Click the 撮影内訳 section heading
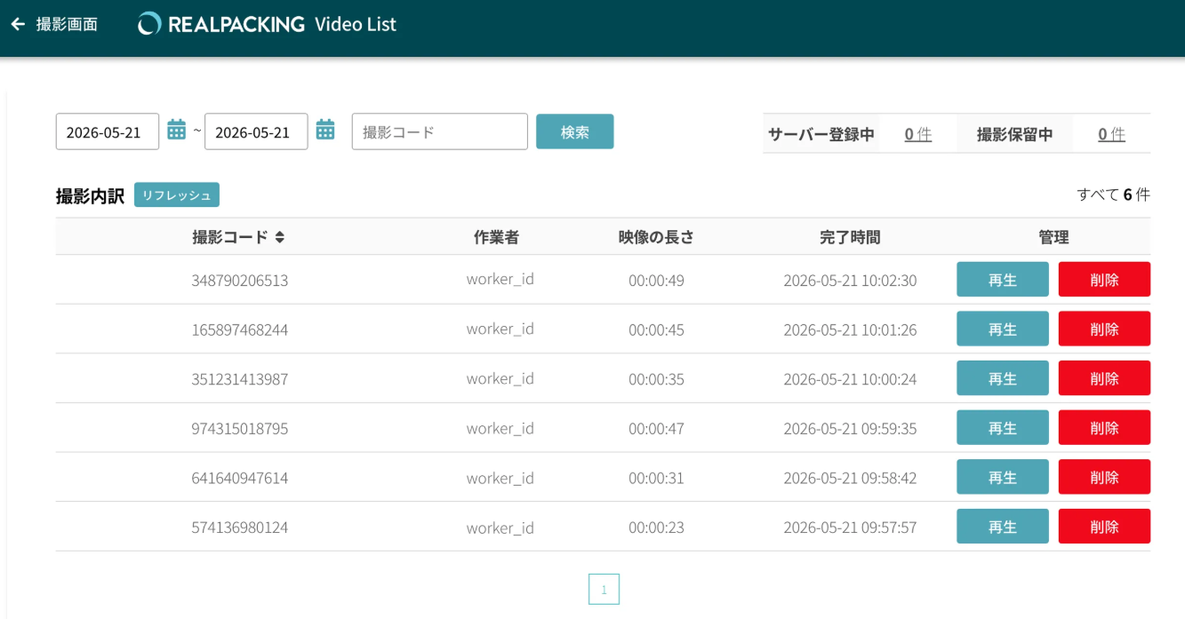 click(90, 196)
